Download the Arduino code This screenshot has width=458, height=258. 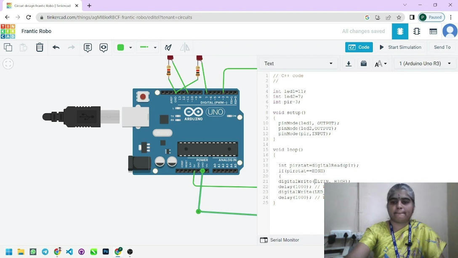pyautogui.click(x=348, y=63)
